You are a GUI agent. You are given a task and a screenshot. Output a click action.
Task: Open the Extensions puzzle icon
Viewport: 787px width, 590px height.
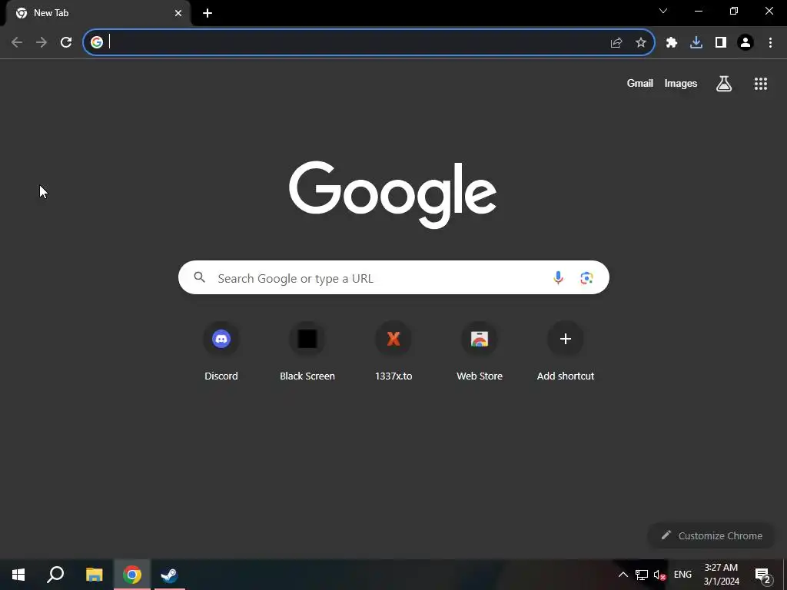click(672, 43)
